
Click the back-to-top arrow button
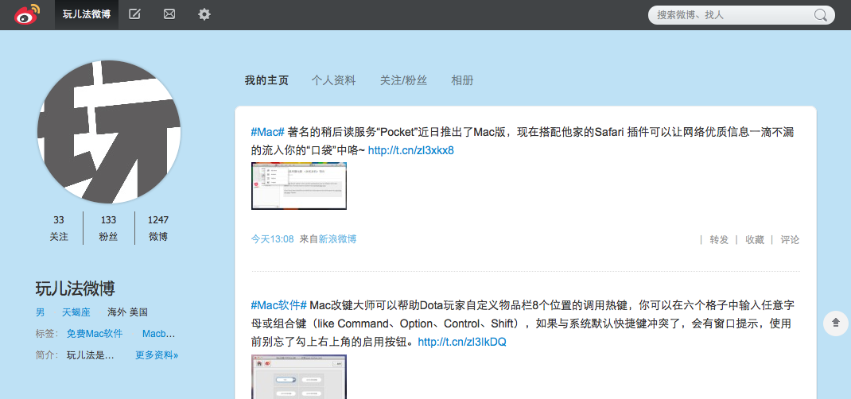tap(836, 323)
